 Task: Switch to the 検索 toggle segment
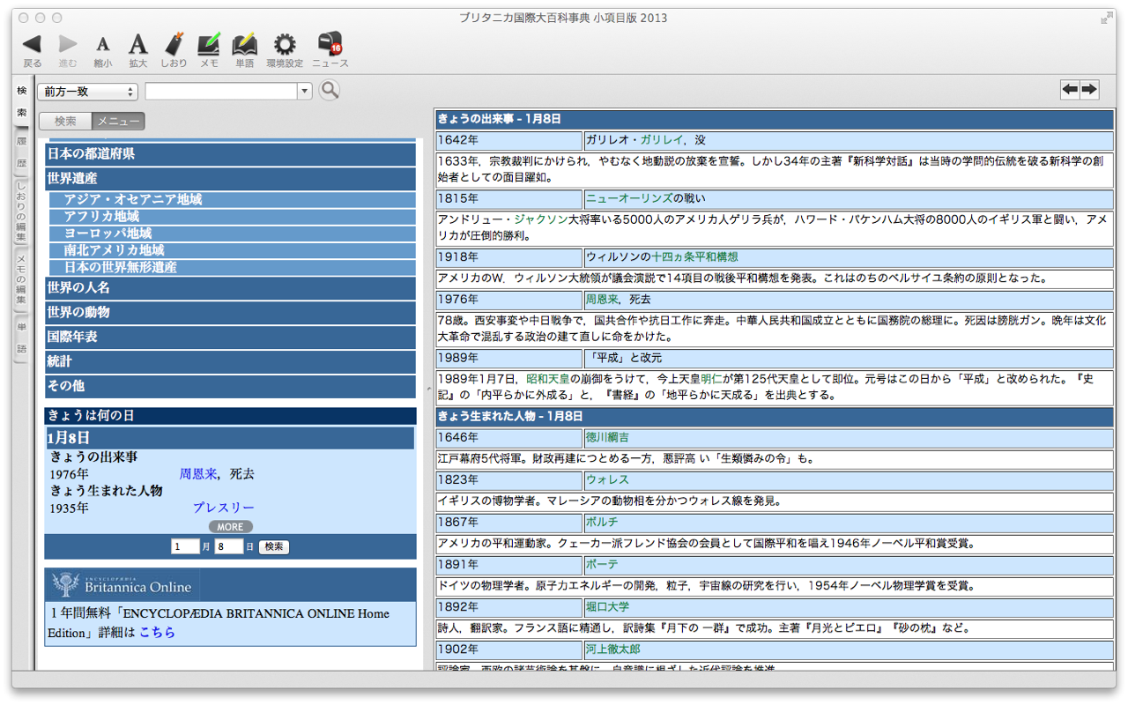65,122
